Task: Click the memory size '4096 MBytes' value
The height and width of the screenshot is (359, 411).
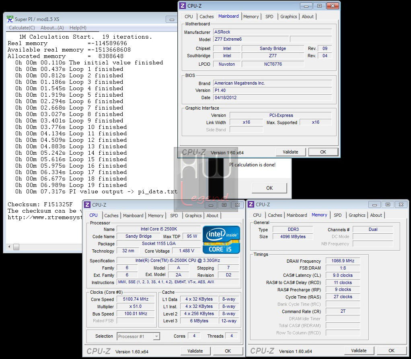Action: click(293, 237)
